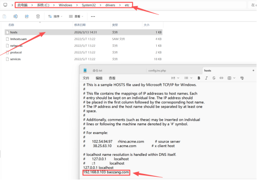257x180 pixels.
Task: Open the 查看 view dropdown in Explorer
Action: 76,16
